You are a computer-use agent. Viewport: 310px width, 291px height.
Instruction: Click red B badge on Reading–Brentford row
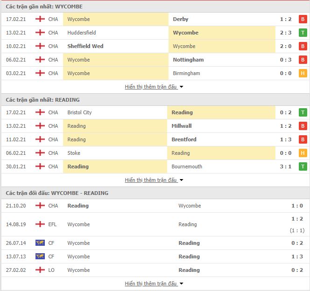click(303, 139)
